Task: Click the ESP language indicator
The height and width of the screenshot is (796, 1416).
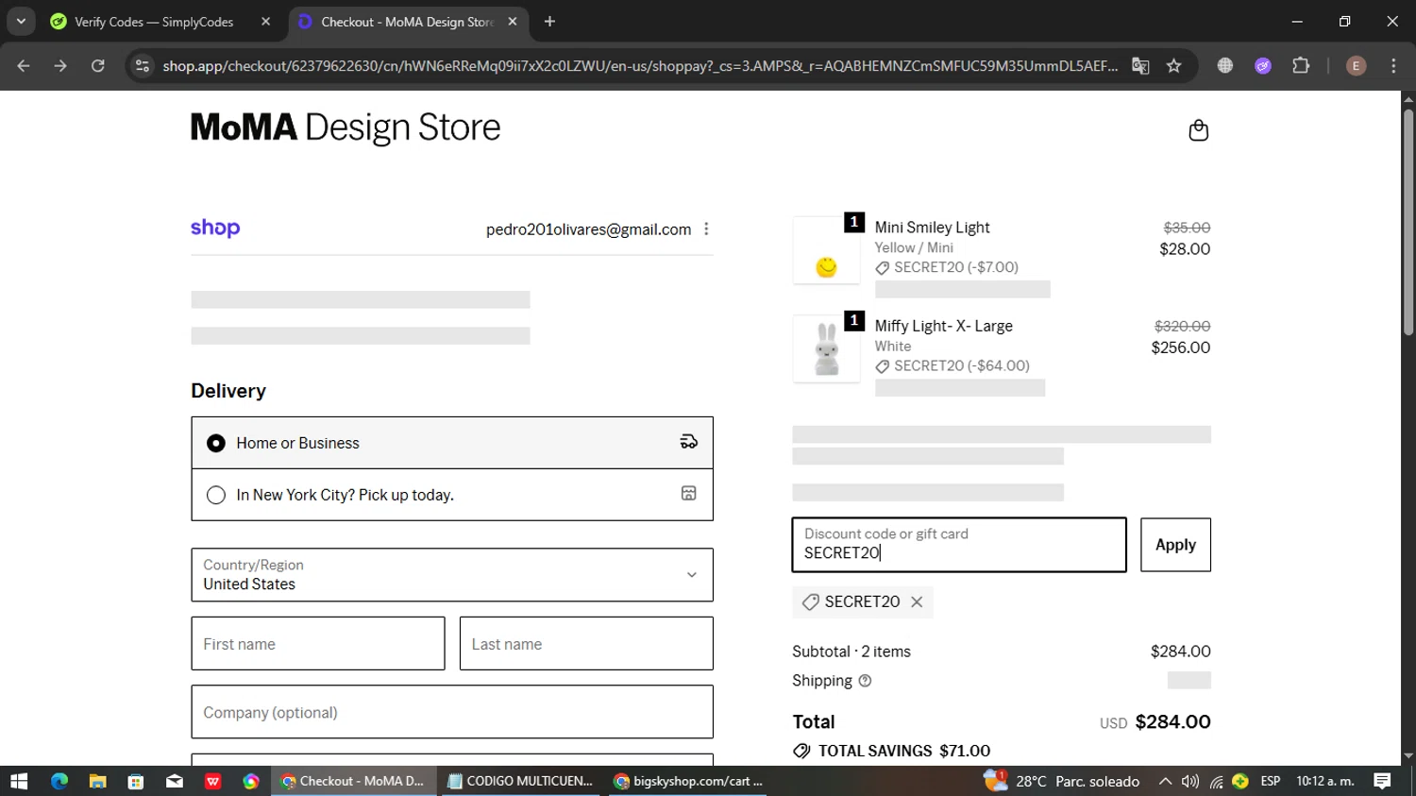Action: click(1271, 781)
